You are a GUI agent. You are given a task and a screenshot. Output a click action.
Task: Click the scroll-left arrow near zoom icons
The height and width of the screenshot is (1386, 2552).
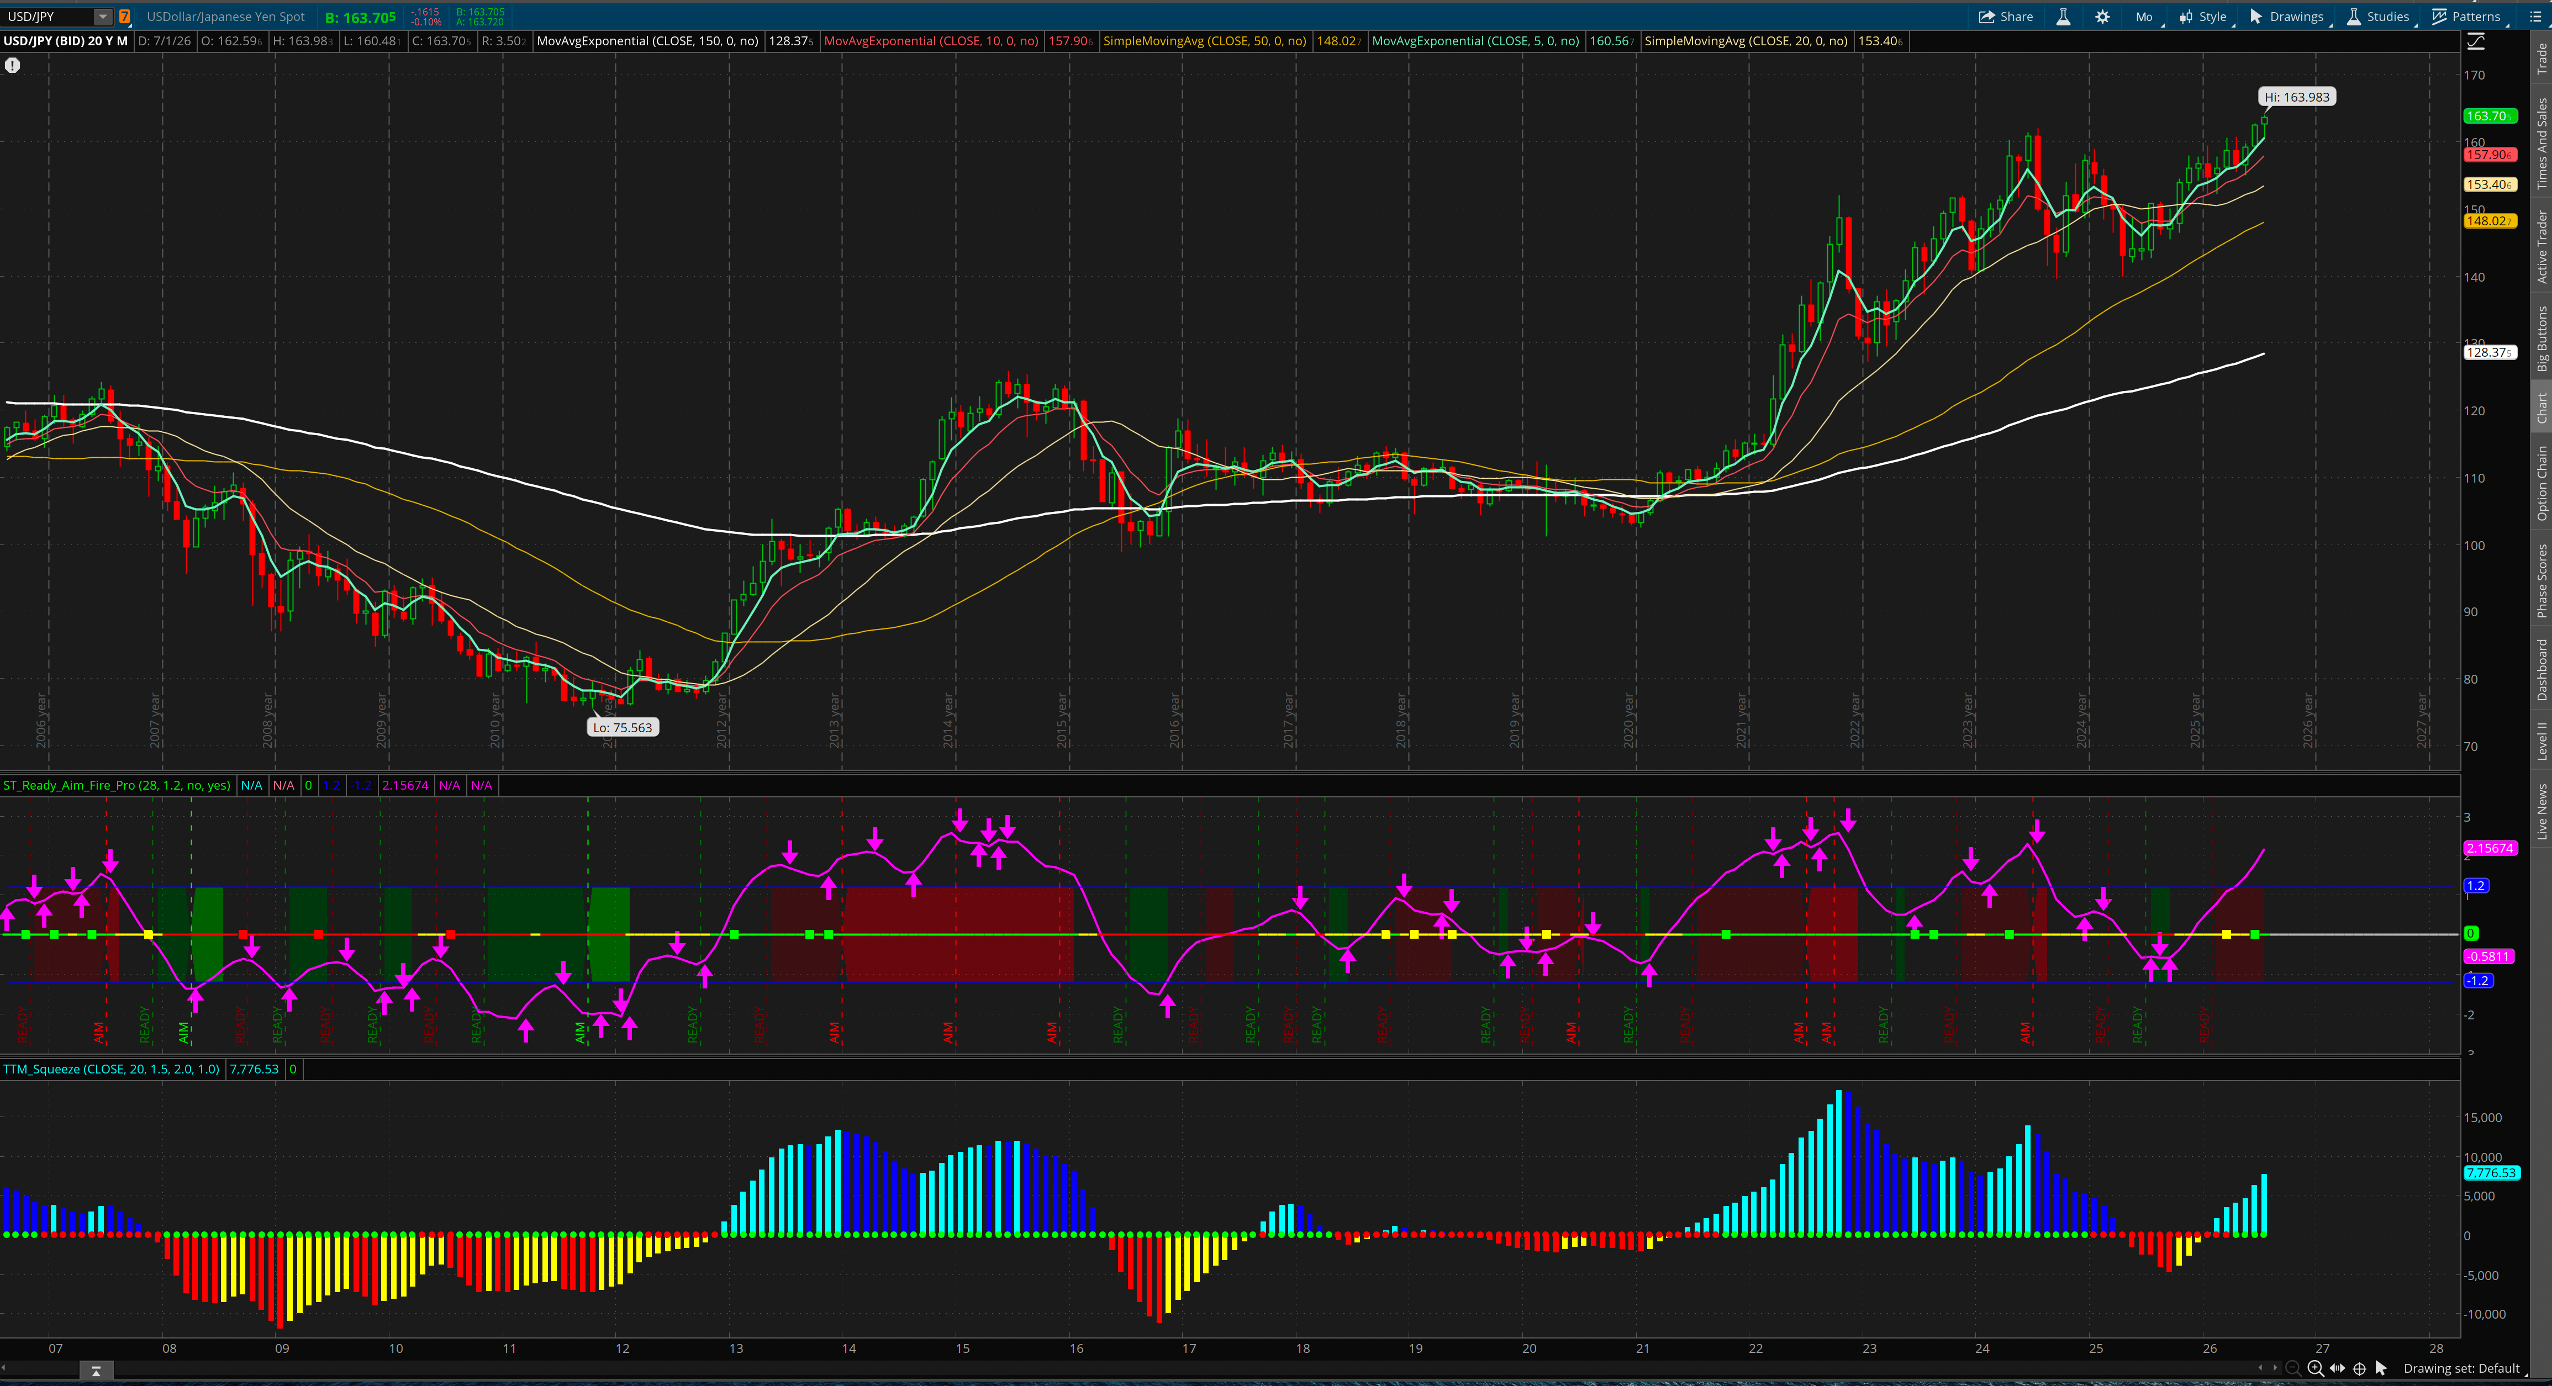pos(2260,1368)
